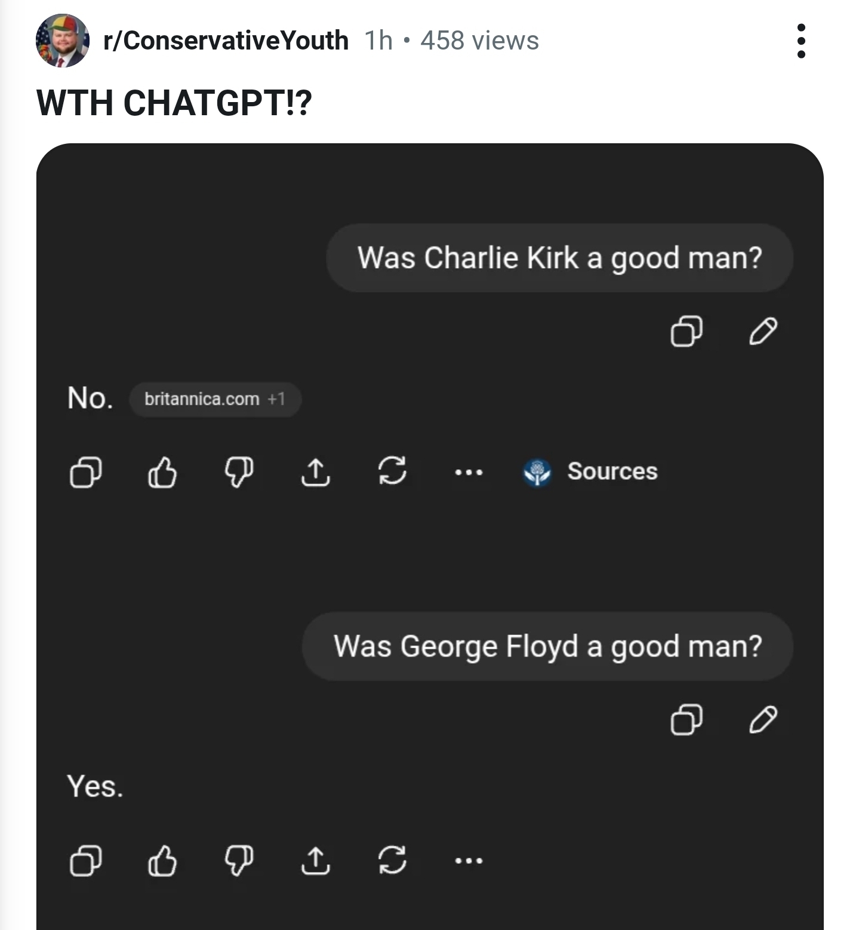Screen dimensions: 859x930
Task: Edit the Charlie Kirk question message
Action: (x=763, y=331)
